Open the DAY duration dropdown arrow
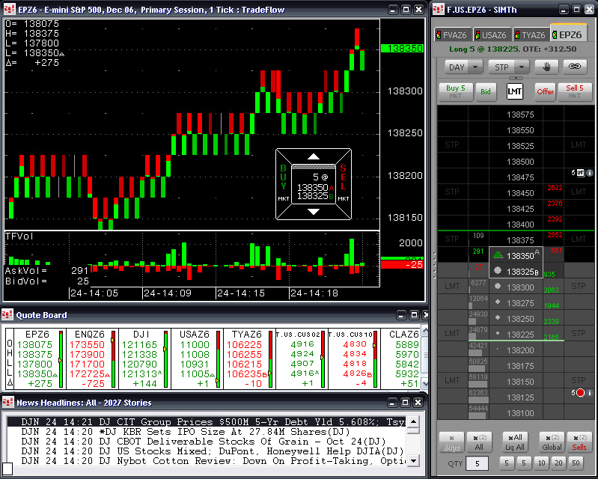This screenshot has height=479, width=598. pyautogui.click(x=475, y=67)
